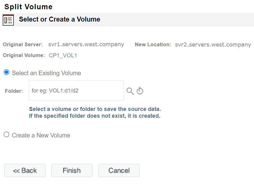
Task: Select the svr2.servers.west.company location text
Action: (213, 45)
